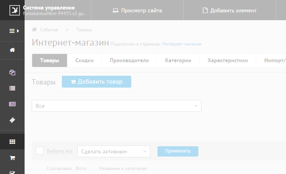Open the home icon in the sidebar
Screen dimensions: 286x174
click(12, 50)
